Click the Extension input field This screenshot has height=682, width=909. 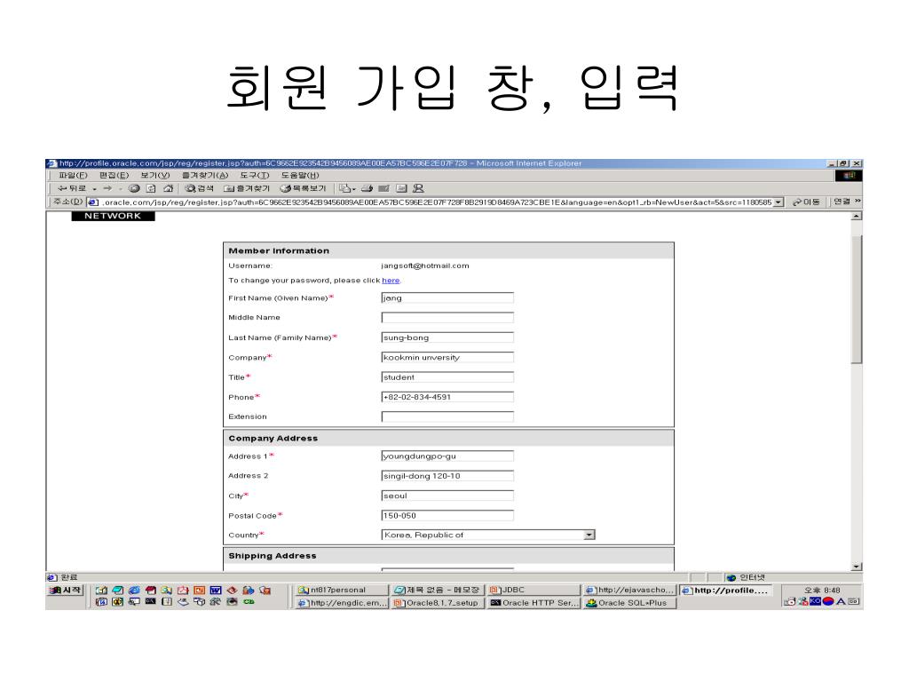point(447,416)
